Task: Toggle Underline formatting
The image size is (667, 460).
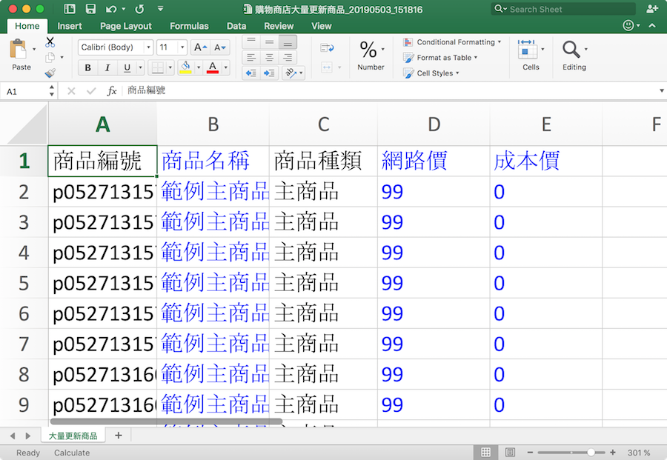Action: (x=127, y=67)
